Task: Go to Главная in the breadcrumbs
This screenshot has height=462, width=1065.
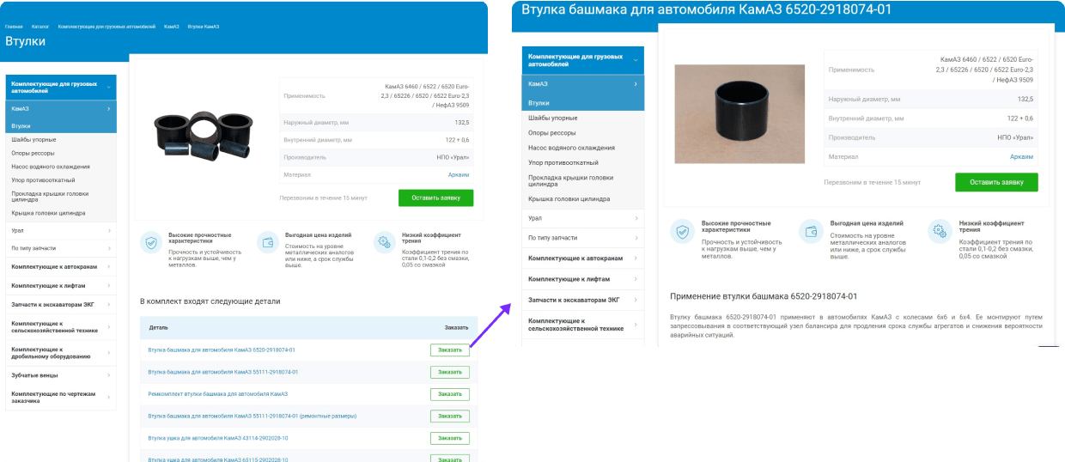Action: 14,27
